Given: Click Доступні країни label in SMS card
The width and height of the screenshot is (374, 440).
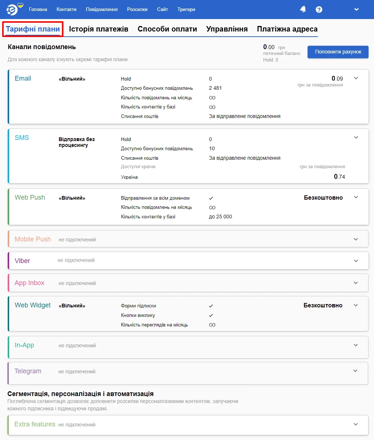Looking at the screenshot, I should click(x=138, y=166).
